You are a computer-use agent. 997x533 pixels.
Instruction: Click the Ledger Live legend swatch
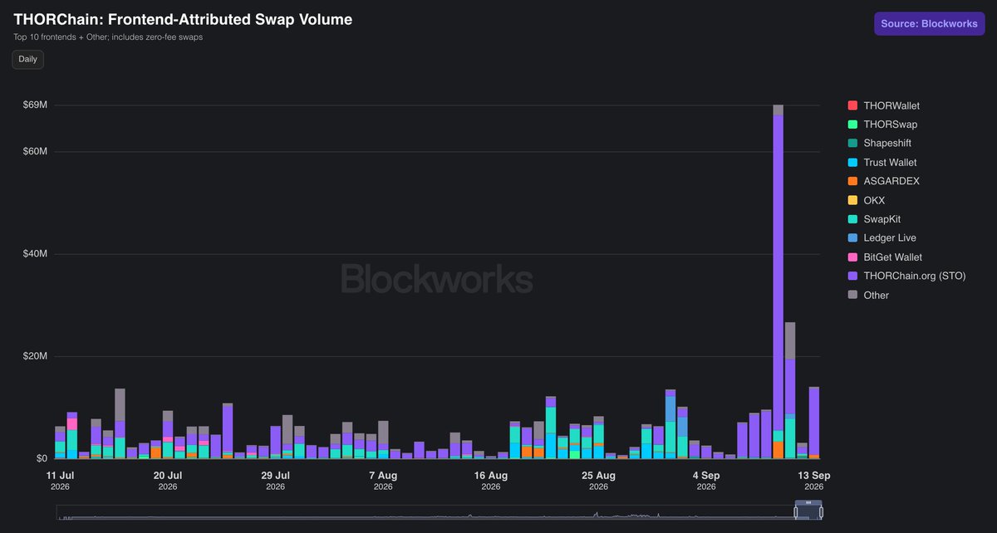pos(852,238)
